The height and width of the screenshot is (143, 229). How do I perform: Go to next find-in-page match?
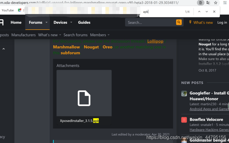pos(207,11)
